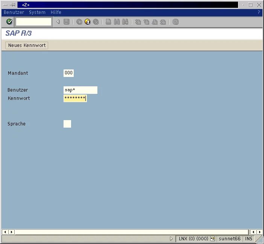Maximize the window with the square button
Screen dimensions: 264x244
(x=250, y=5)
